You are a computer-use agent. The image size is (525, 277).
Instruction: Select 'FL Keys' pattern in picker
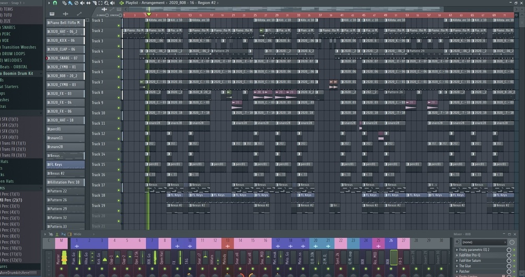click(65, 165)
